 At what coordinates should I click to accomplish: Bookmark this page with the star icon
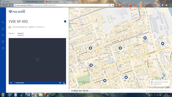pos(113,5)
